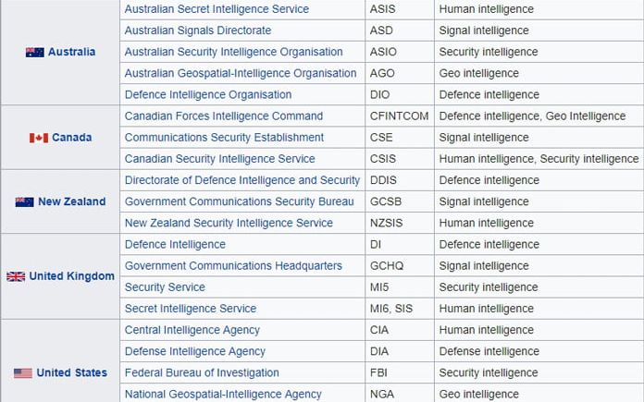Open the New Zealand country link

click(x=72, y=201)
